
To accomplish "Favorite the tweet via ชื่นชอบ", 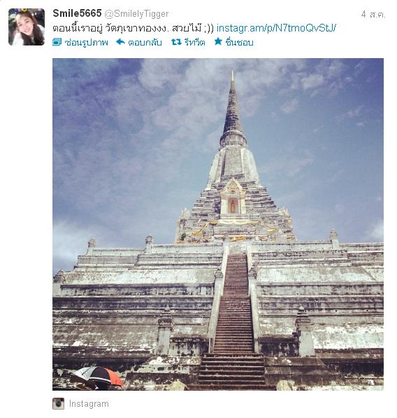I will [x=239, y=42].
